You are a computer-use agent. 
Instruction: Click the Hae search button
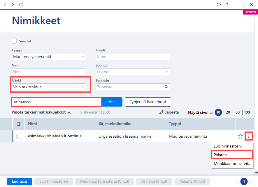(112, 102)
